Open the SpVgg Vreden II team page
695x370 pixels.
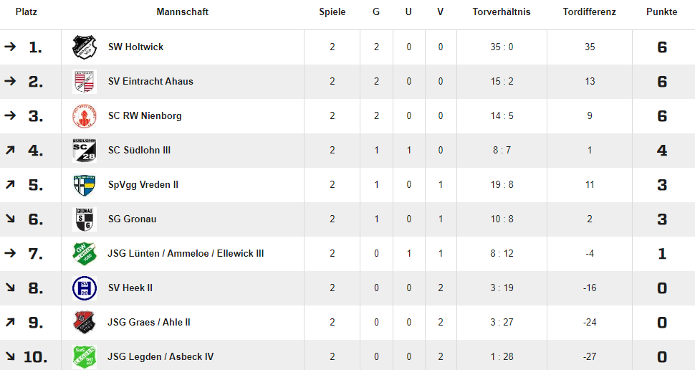coord(143,185)
